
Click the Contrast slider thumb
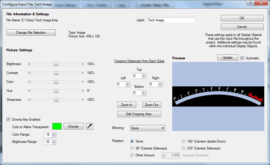point(56,73)
